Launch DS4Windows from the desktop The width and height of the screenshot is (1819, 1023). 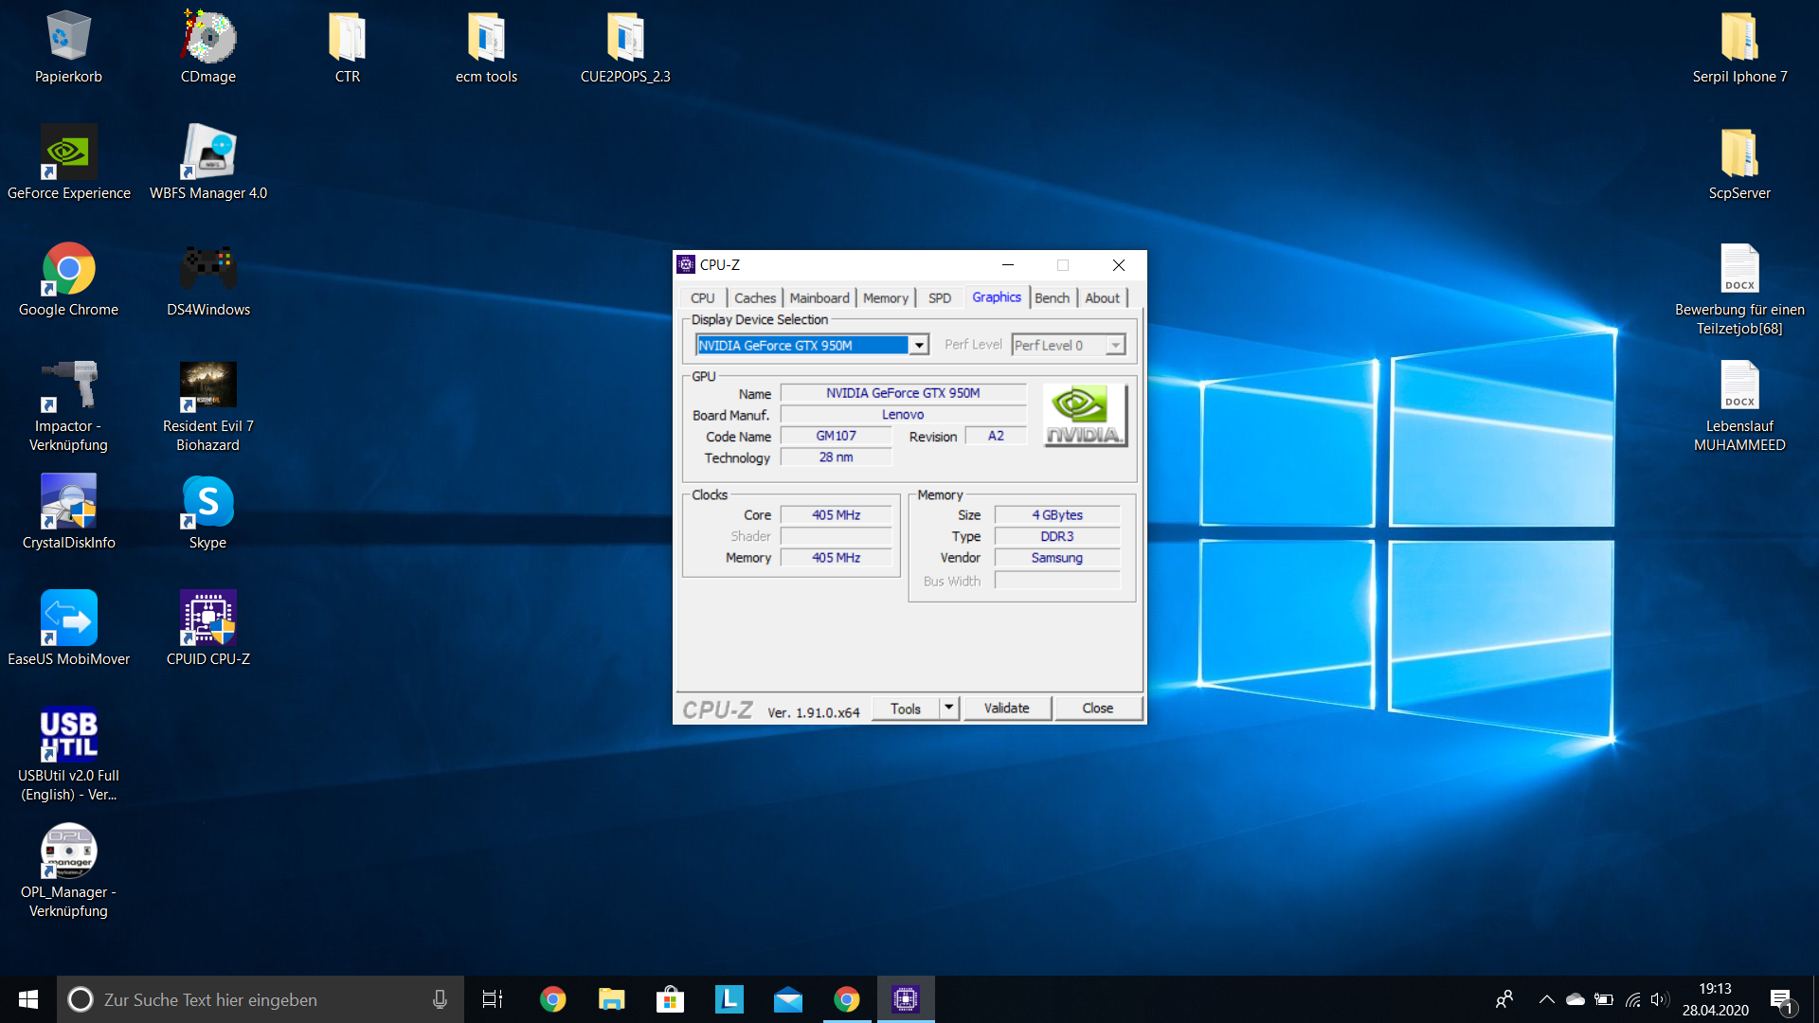[207, 269]
